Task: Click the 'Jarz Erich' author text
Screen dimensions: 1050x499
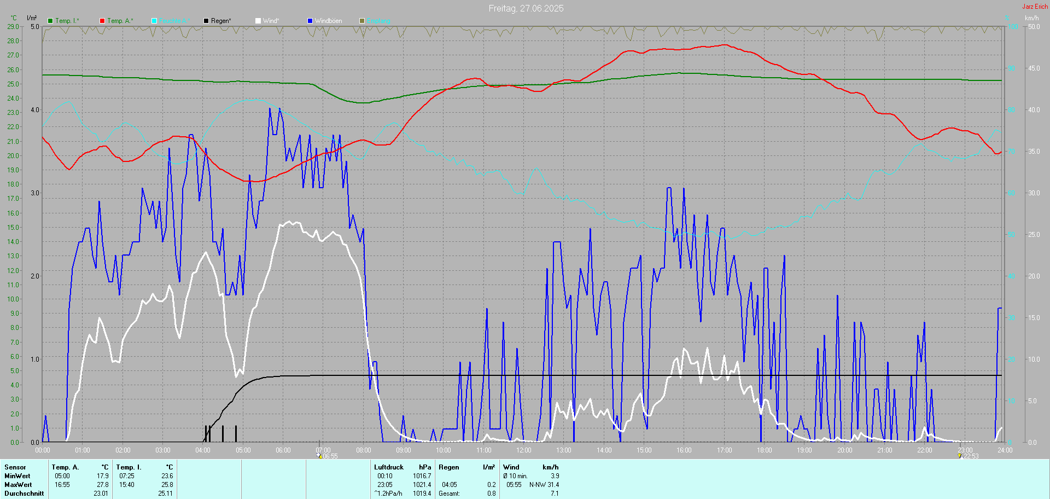Action: [x=1035, y=7]
